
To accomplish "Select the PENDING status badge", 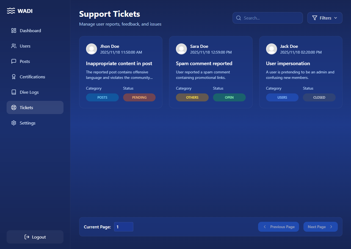I will pyautogui.click(x=139, y=97).
